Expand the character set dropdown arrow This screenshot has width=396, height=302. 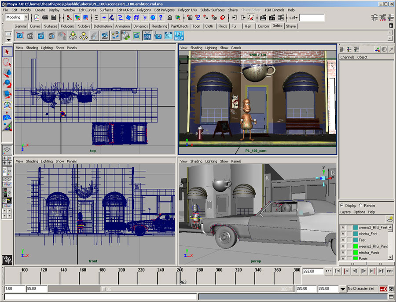(x=343, y=289)
